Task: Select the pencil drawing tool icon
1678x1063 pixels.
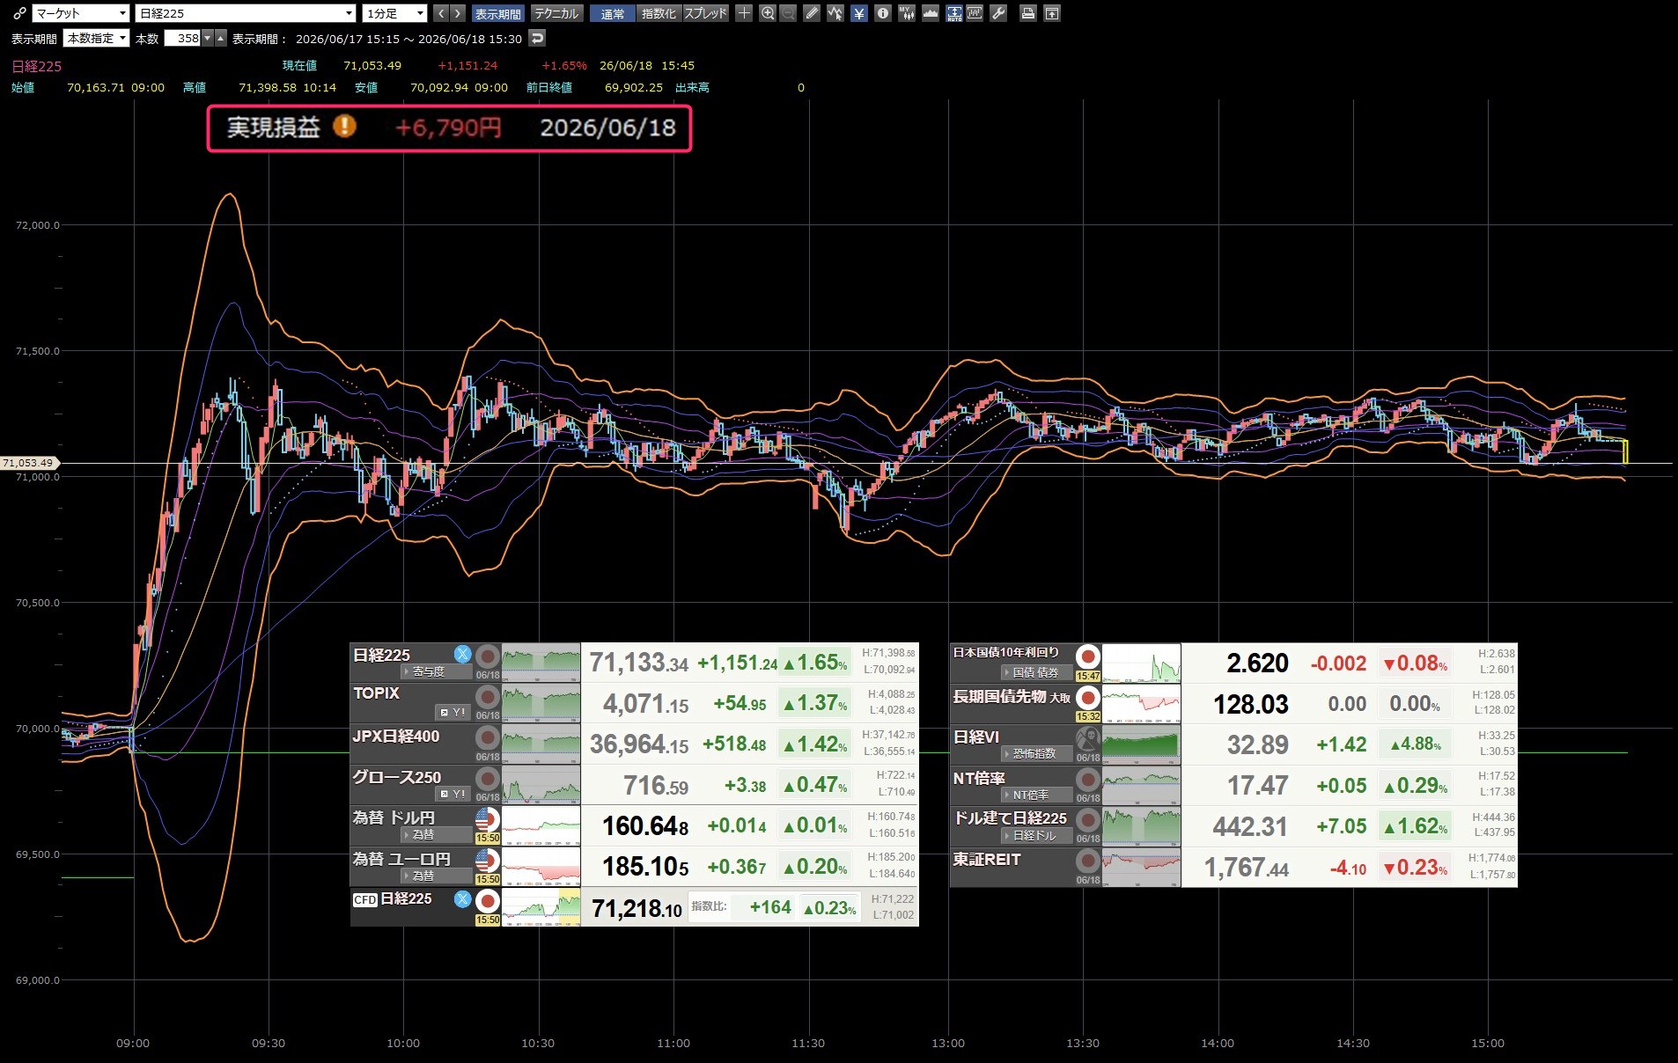Action: pyautogui.click(x=812, y=13)
